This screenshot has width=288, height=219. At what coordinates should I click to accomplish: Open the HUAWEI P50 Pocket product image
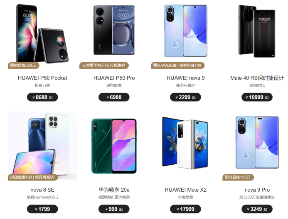42,34
